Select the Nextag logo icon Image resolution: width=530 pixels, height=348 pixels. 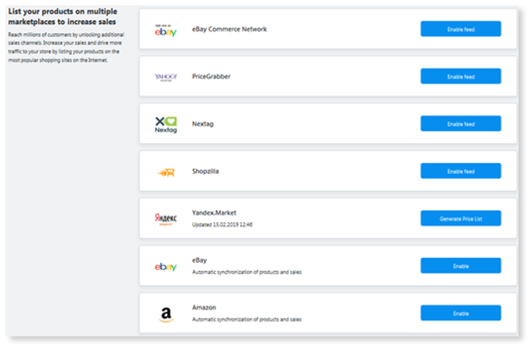[166, 125]
